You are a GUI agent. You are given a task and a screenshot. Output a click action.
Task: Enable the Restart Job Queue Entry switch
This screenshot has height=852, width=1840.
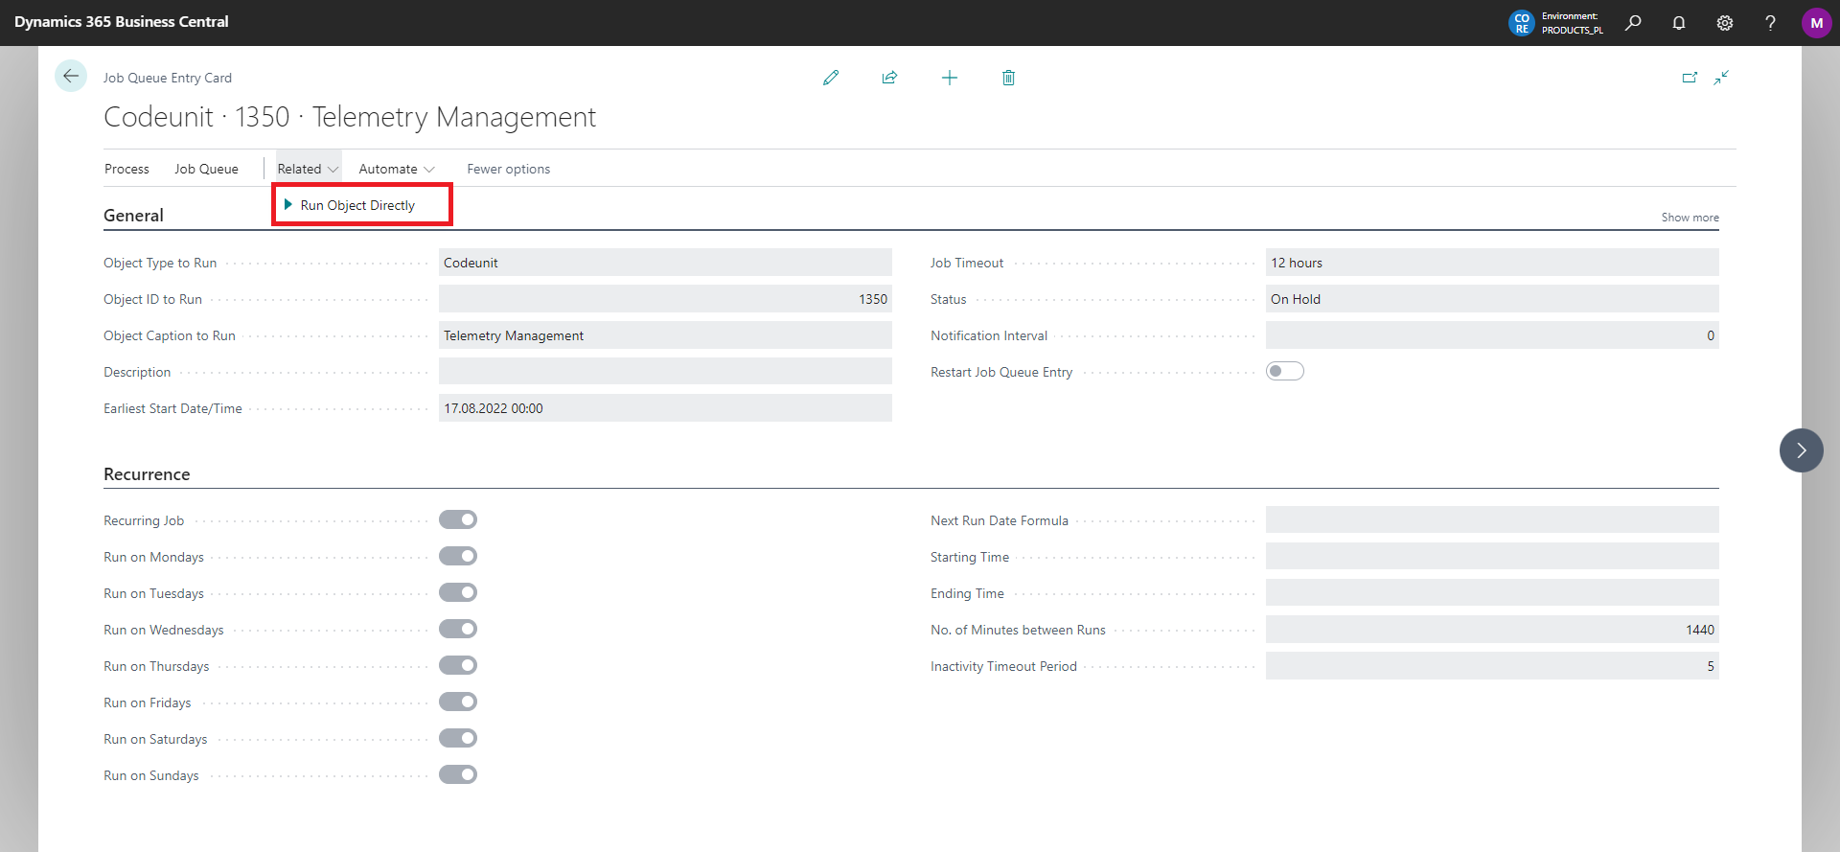click(x=1285, y=371)
